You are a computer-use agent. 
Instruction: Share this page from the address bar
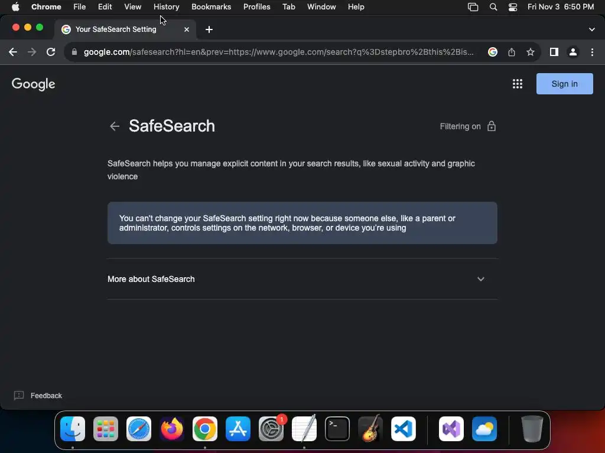click(512, 52)
